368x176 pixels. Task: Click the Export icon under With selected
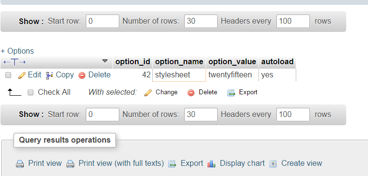[231, 93]
